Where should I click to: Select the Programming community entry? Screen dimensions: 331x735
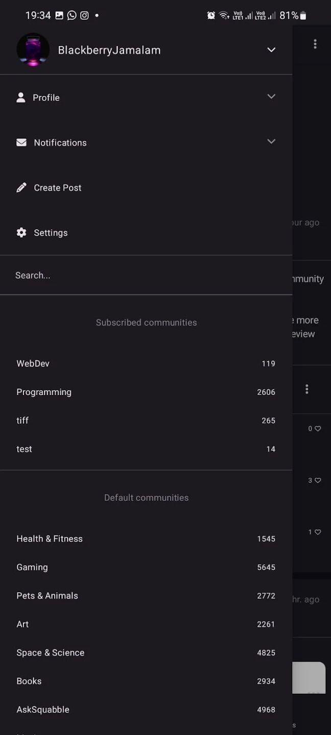[44, 391]
